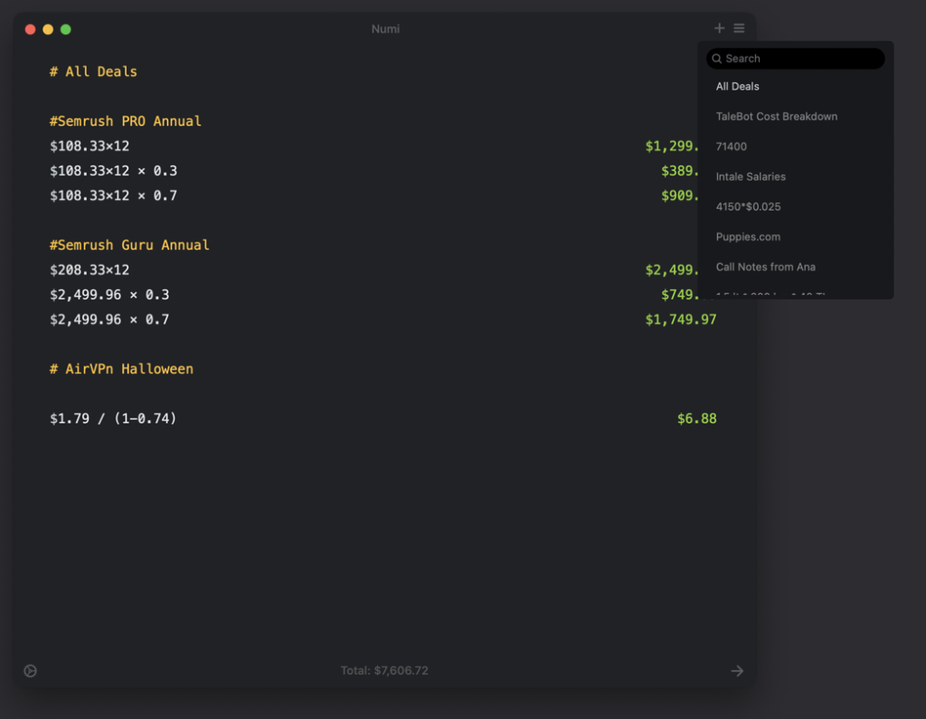Click the #Semrush Guru Annual heading

[x=129, y=245]
